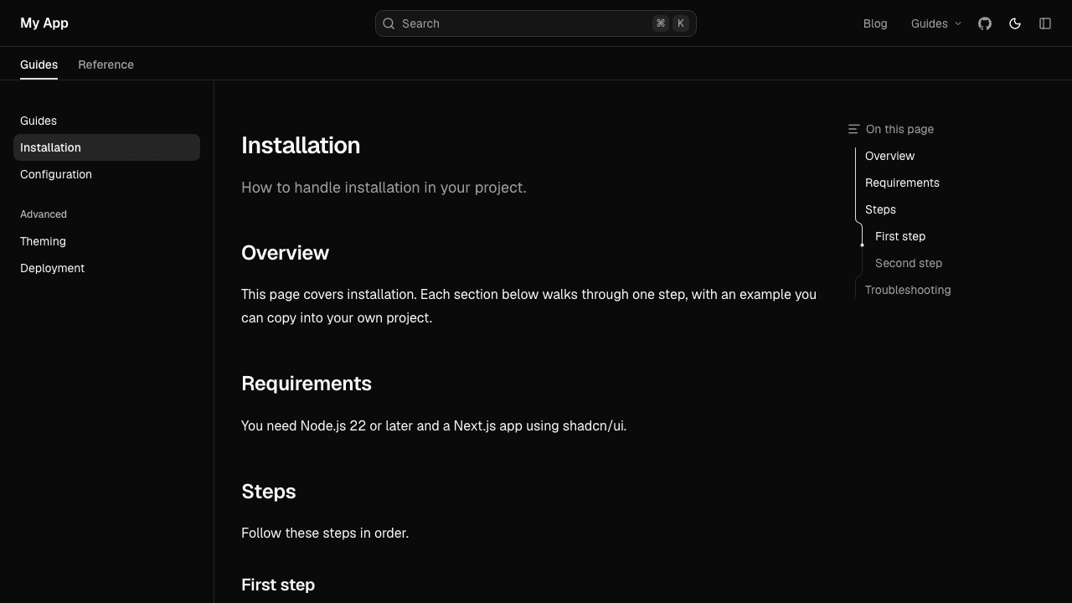Switch to the Reference tab
Screen dimensions: 1072x603
tap(106, 64)
